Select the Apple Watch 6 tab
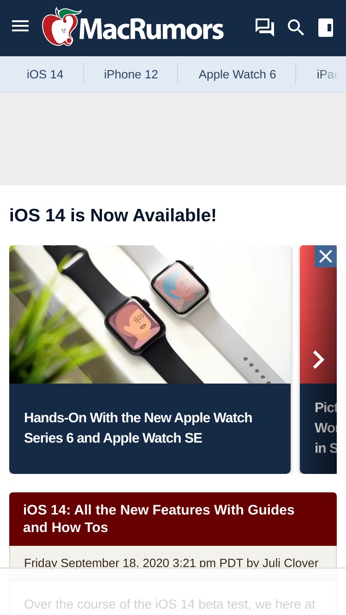This screenshot has width=346, height=615. [238, 74]
